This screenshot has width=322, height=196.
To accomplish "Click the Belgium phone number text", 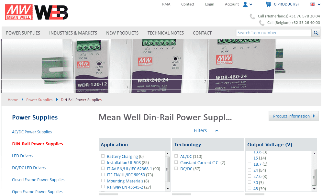I will 294,23.
